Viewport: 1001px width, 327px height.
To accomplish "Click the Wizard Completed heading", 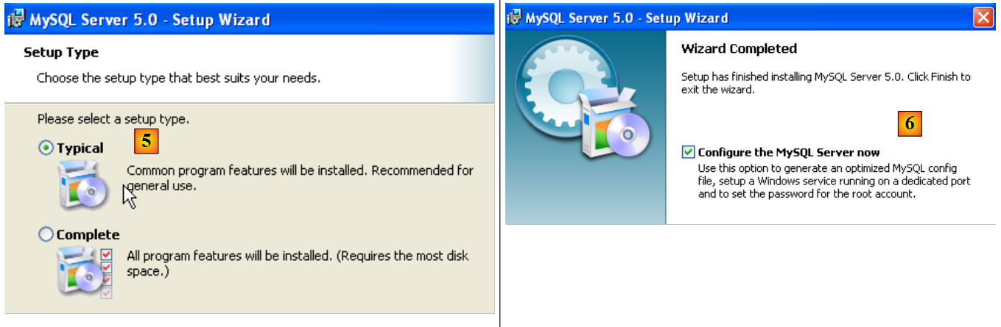I will click(x=739, y=49).
